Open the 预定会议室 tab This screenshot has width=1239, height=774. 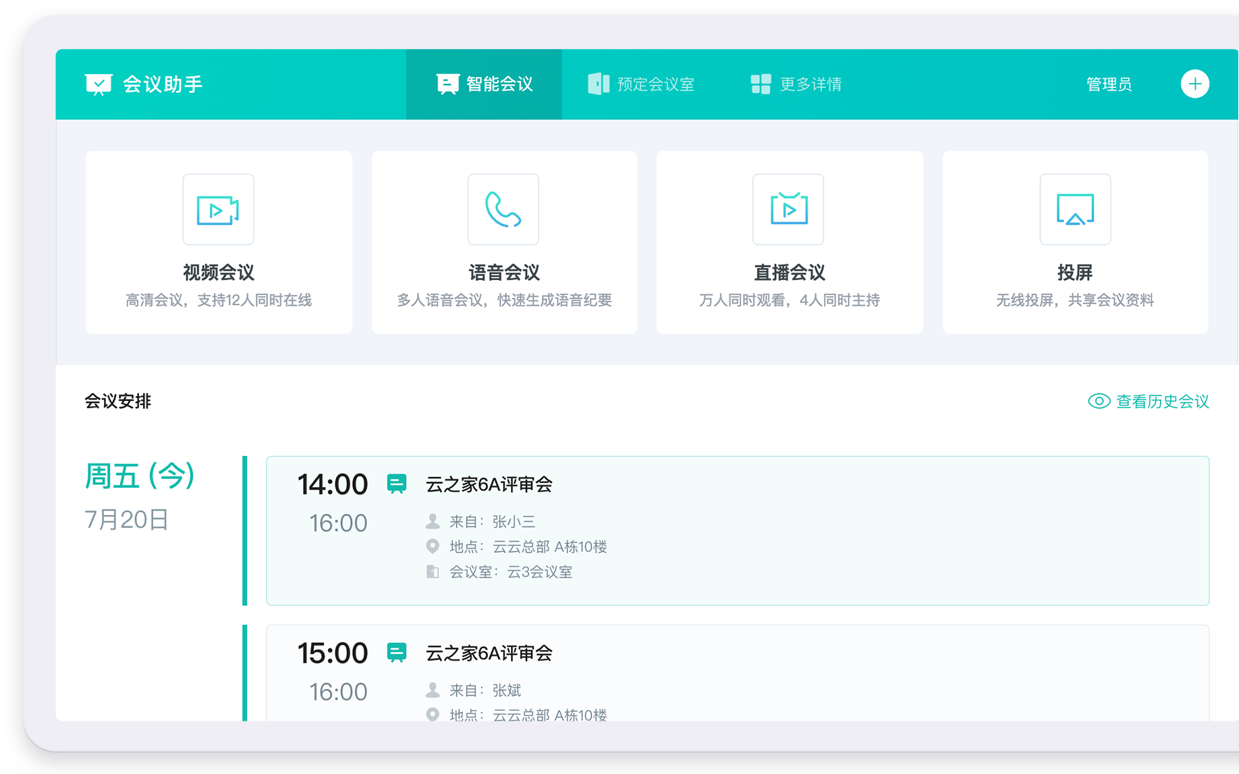pyautogui.click(x=641, y=84)
